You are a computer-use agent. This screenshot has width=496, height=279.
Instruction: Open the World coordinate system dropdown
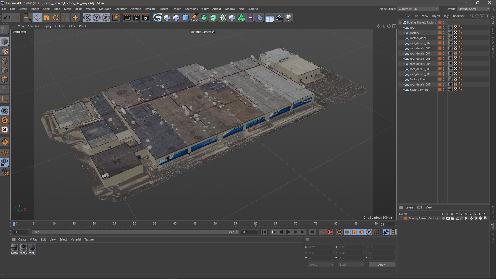tap(321, 265)
